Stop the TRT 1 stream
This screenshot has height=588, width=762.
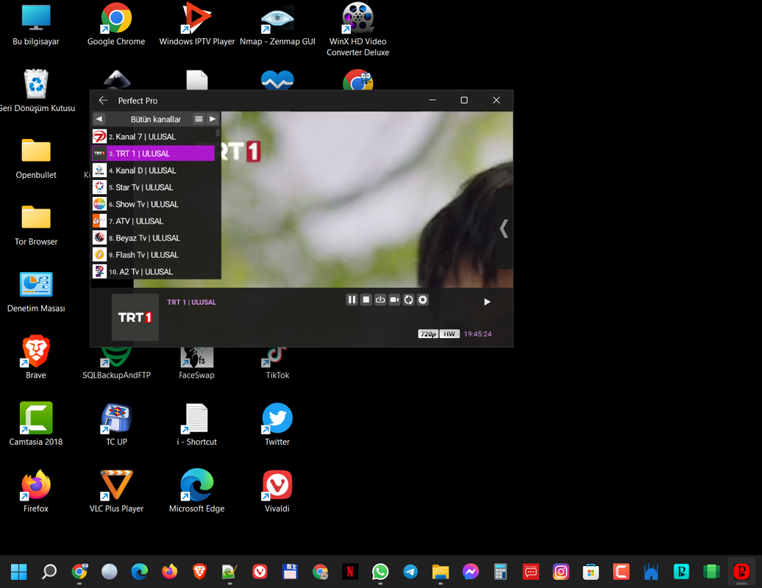click(366, 300)
